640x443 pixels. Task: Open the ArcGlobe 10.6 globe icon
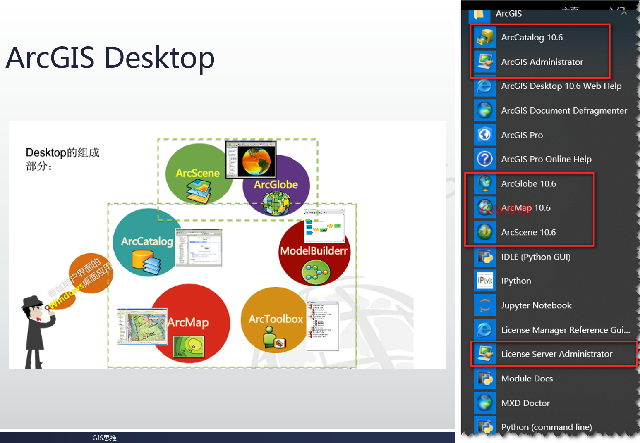[484, 183]
